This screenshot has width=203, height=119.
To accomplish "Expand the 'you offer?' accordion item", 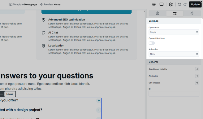I will click(99, 101).
